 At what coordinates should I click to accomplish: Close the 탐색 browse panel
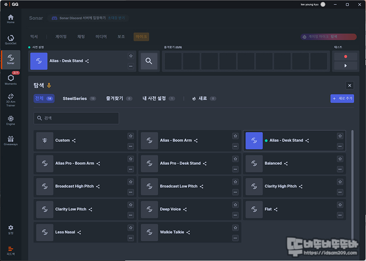click(x=350, y=86)
